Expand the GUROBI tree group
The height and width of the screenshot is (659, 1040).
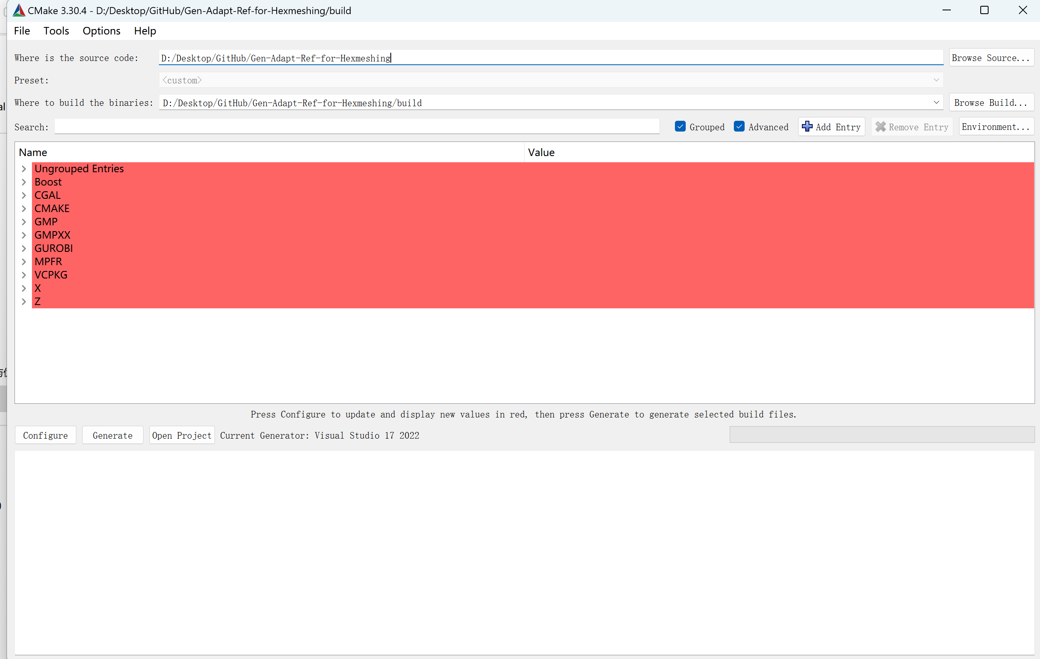click(24, 249)
